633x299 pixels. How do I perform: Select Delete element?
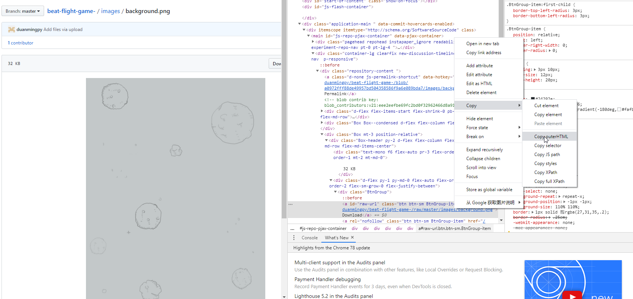pyautogui.click(x=488, y=93)
